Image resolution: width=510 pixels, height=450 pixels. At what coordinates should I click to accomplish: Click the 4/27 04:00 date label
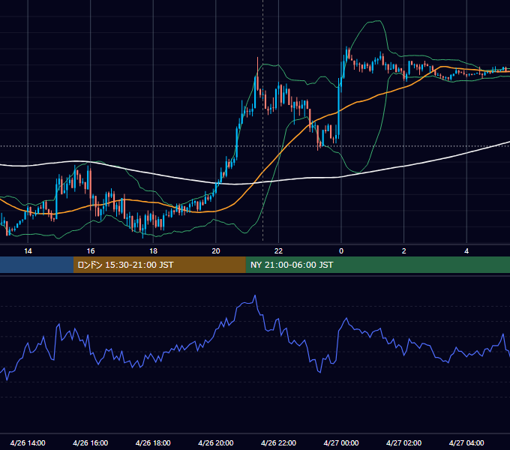coord(466,442)
